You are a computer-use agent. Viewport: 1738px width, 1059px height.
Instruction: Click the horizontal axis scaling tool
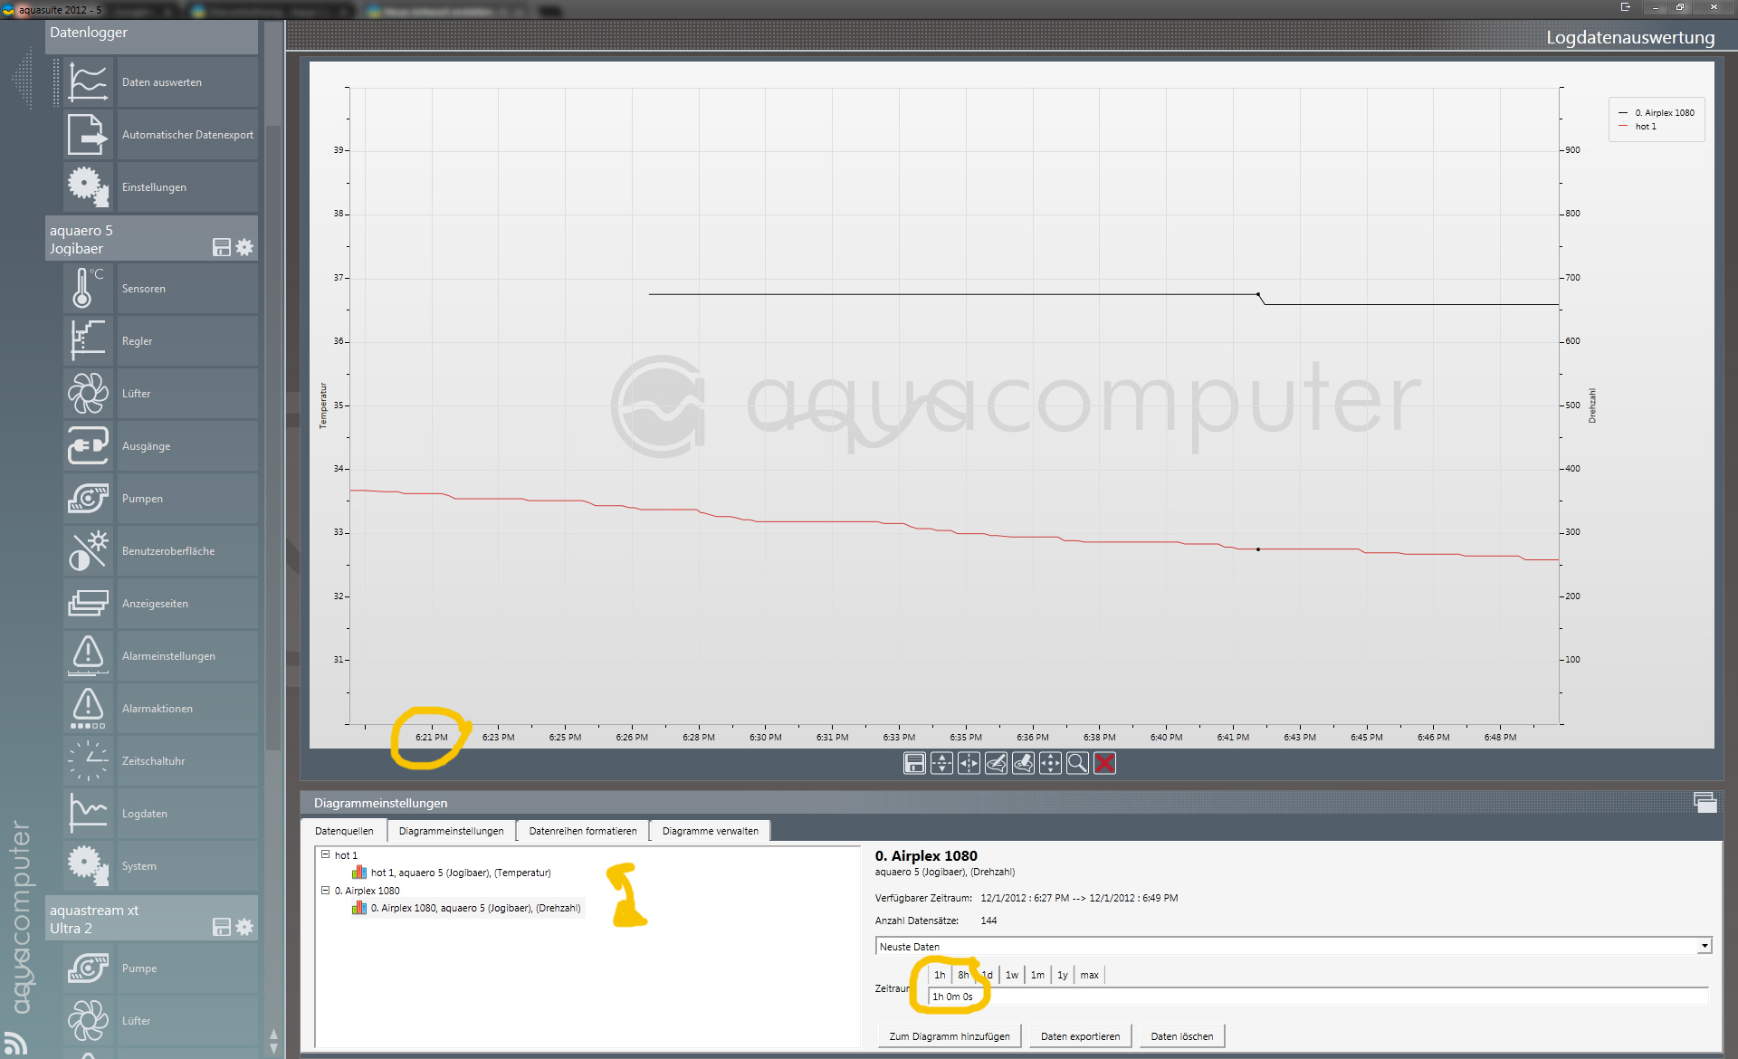click(x=969, y=763)
